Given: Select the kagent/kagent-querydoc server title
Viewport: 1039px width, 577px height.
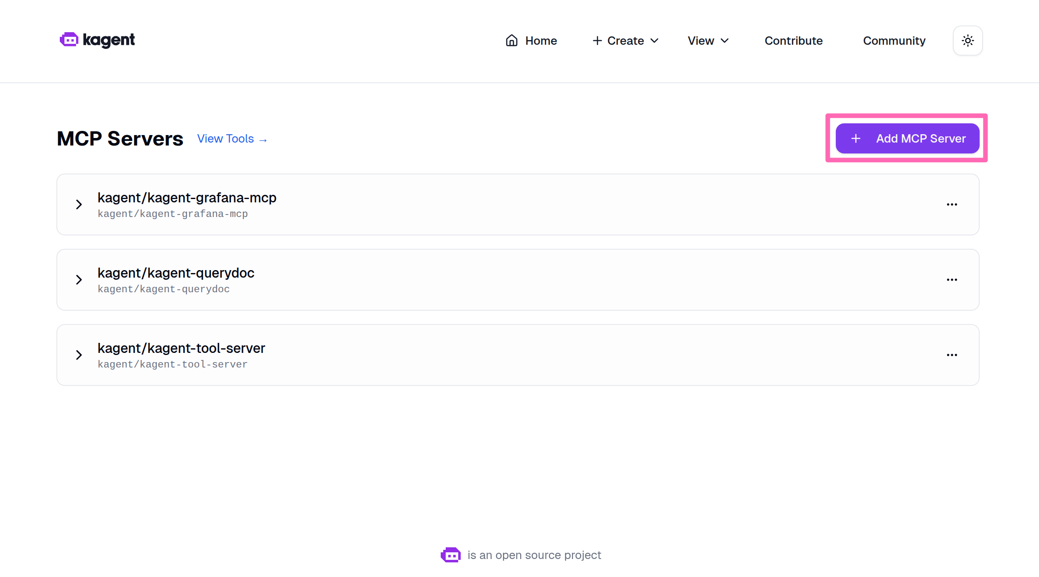Looking at the screenshot, I should tap(176, 273).
